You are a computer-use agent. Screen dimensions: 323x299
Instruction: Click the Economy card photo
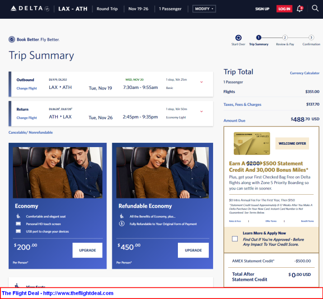tap(57, 173)
